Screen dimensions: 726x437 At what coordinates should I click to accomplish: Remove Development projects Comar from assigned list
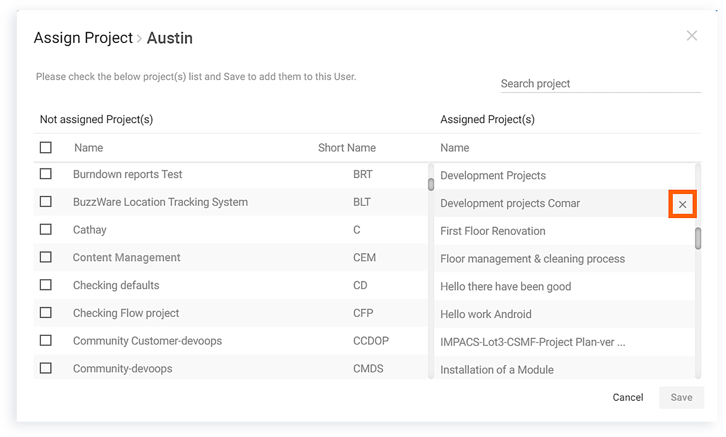(x=683, y=204)
